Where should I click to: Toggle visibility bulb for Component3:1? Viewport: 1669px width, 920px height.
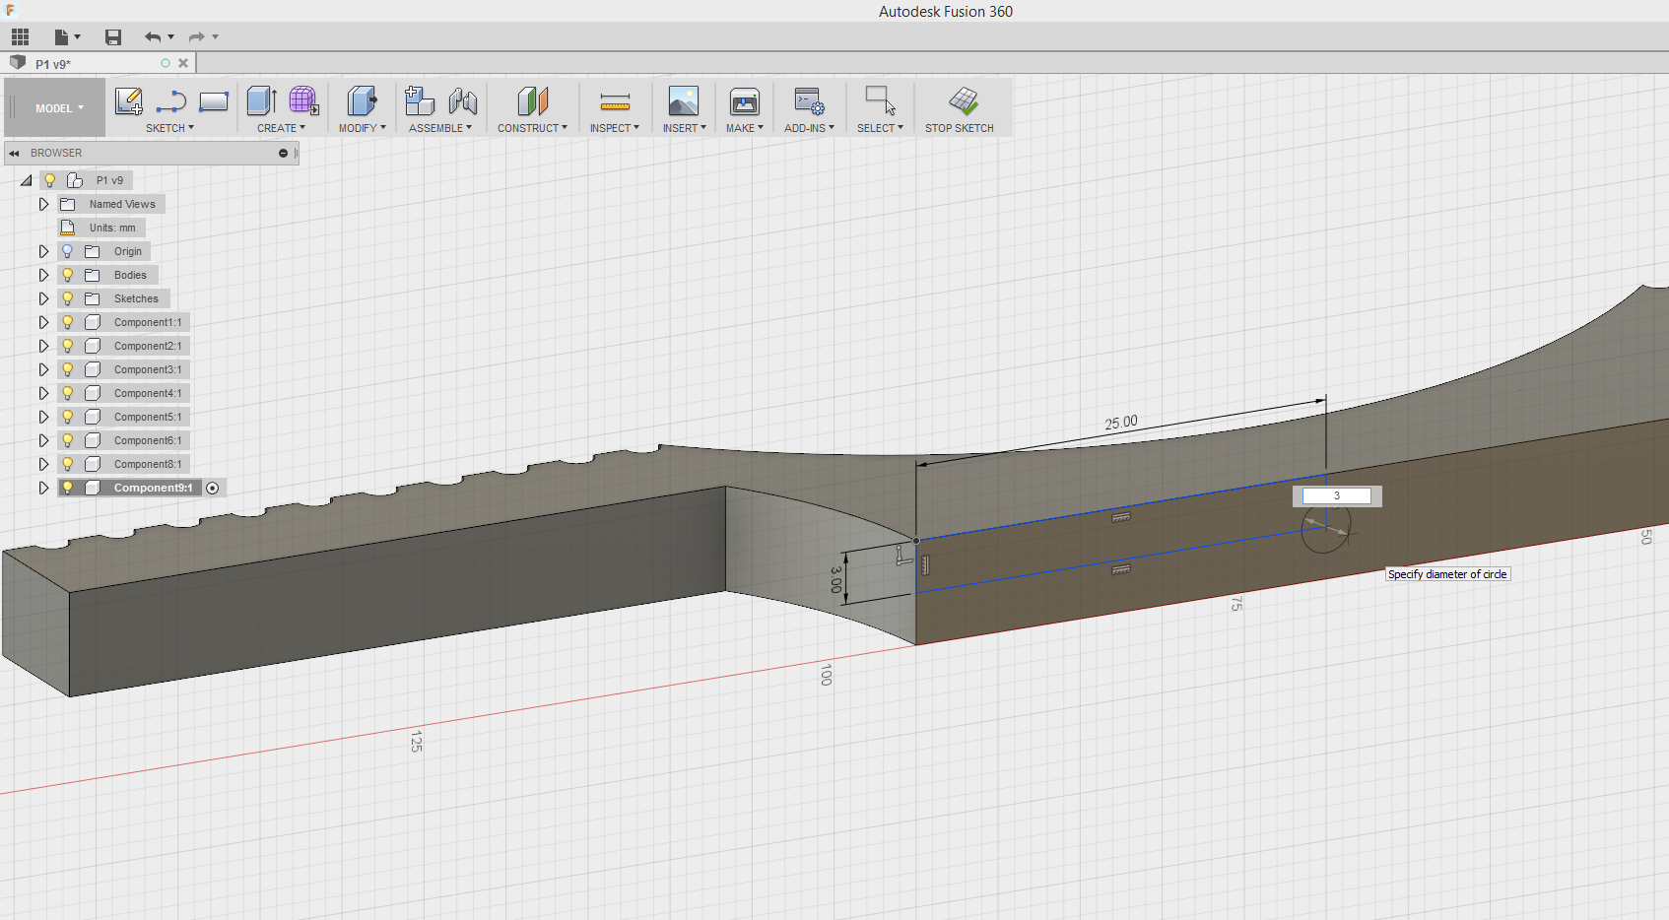point(68,369)
